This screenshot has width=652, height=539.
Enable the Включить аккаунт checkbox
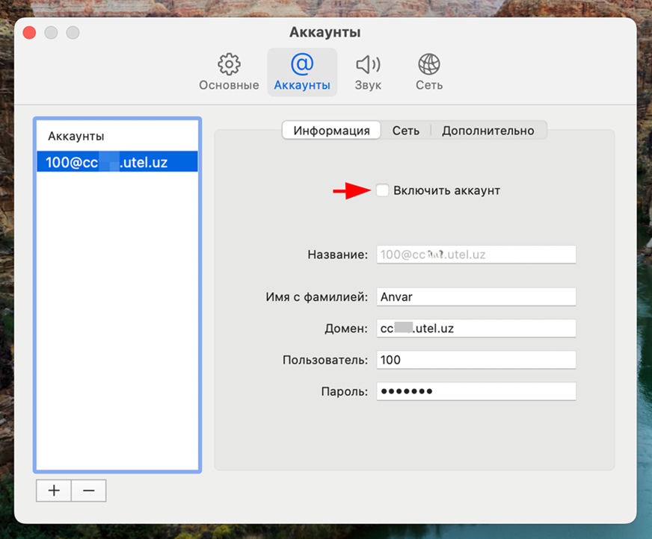[x=382, y=191]
